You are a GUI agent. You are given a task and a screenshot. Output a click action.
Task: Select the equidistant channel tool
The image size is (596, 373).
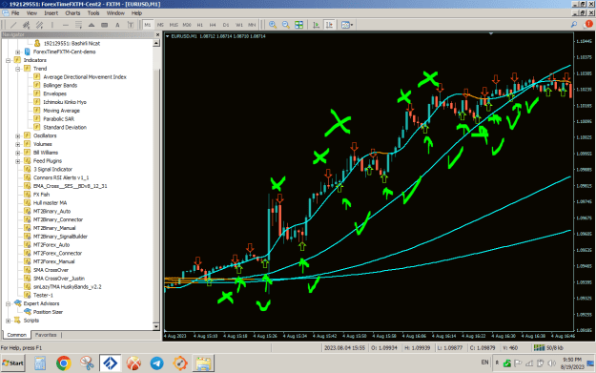pos(39,25)
